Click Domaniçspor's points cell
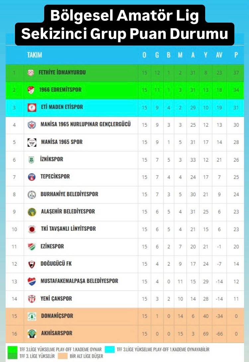Image resolution: width=249 pixels, height=362 pixels. pyautogui.click(x=236, y=316)
